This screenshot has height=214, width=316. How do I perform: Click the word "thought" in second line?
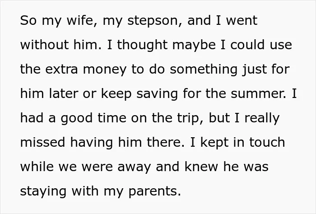(142, 45)
